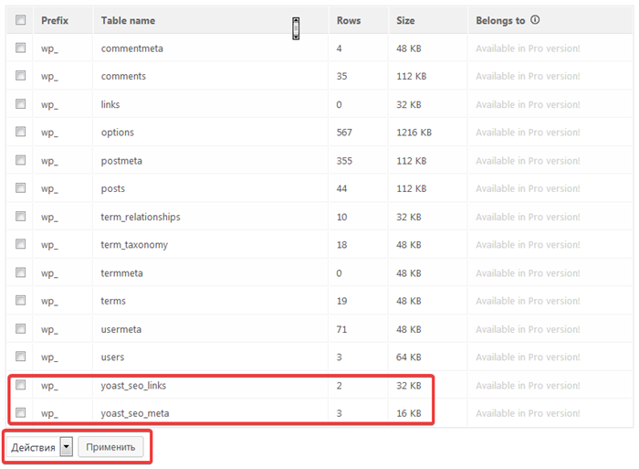Check the yoast_seo_links checkbox

[20, 385]
